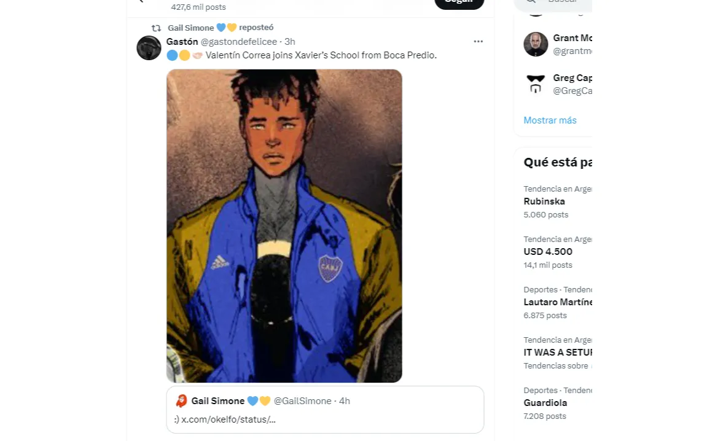Click the repost icon beside "Gail Simone reposteó"
This screenshot has height=441, width=707.
tap(155, 28)
